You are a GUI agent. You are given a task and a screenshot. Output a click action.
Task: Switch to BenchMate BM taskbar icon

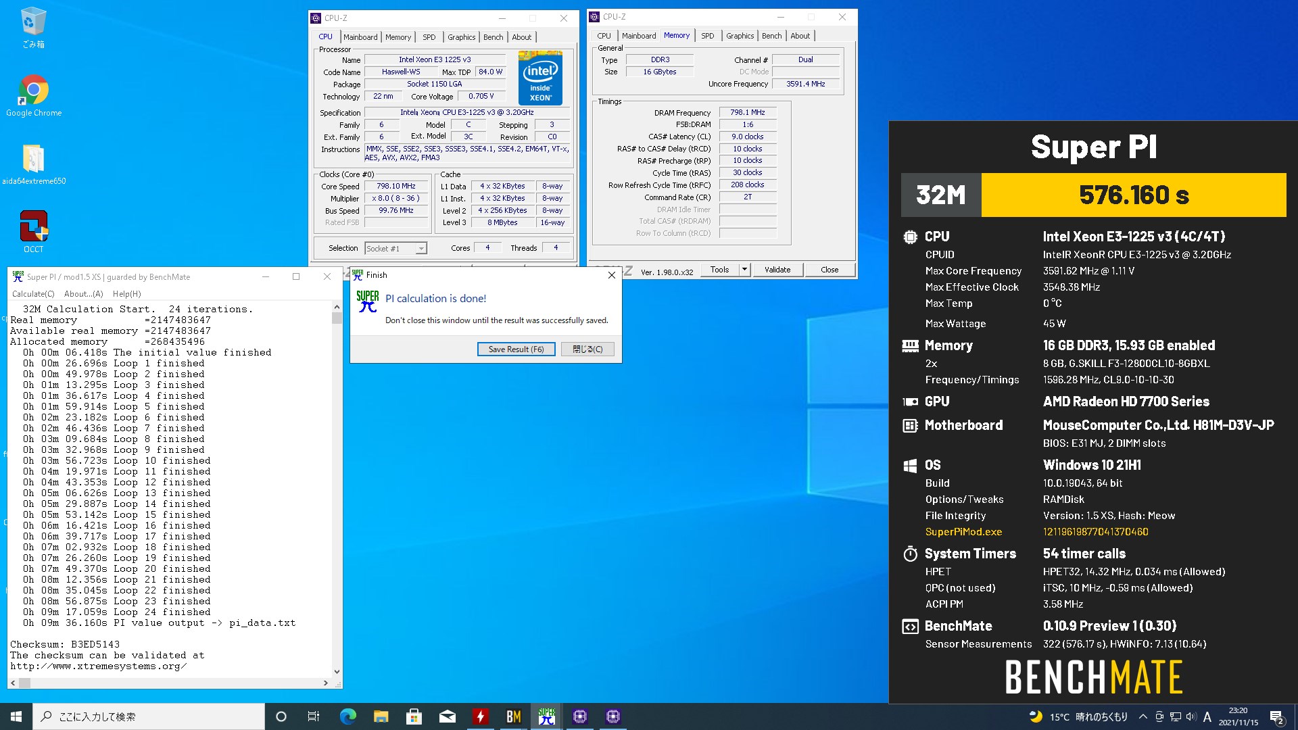513,716
